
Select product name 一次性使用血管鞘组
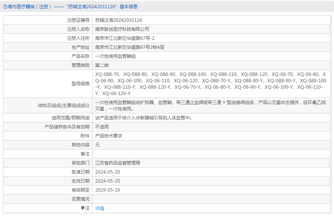pos(115,56)
